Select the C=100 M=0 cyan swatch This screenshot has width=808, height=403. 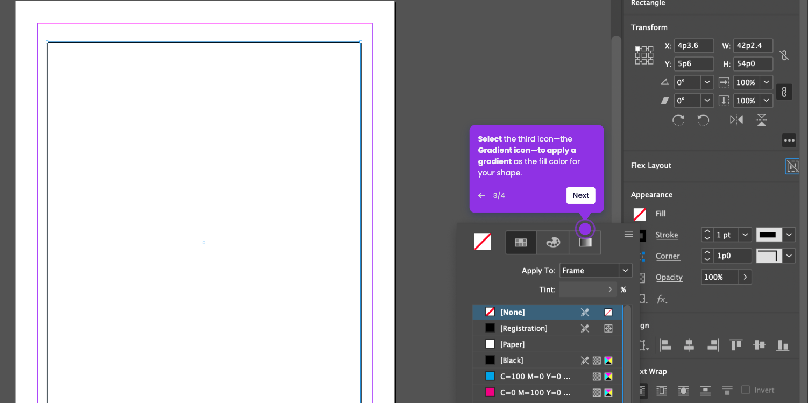(x=548, y=377)
